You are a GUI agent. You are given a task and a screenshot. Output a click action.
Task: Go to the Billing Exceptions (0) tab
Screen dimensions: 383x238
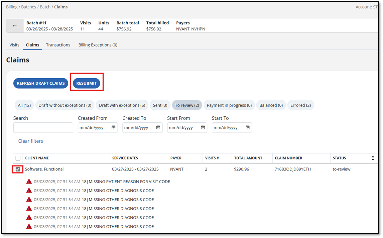[x=98, y=45]
